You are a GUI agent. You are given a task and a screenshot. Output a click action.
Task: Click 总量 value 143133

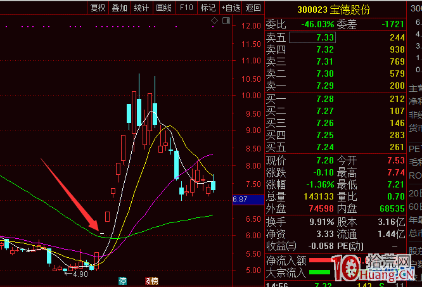(319, 196)
